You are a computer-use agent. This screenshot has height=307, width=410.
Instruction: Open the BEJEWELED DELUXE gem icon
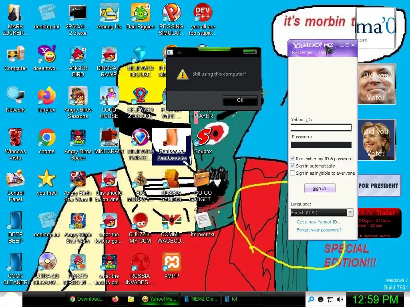pyautogui.click(x=140, y=61)
